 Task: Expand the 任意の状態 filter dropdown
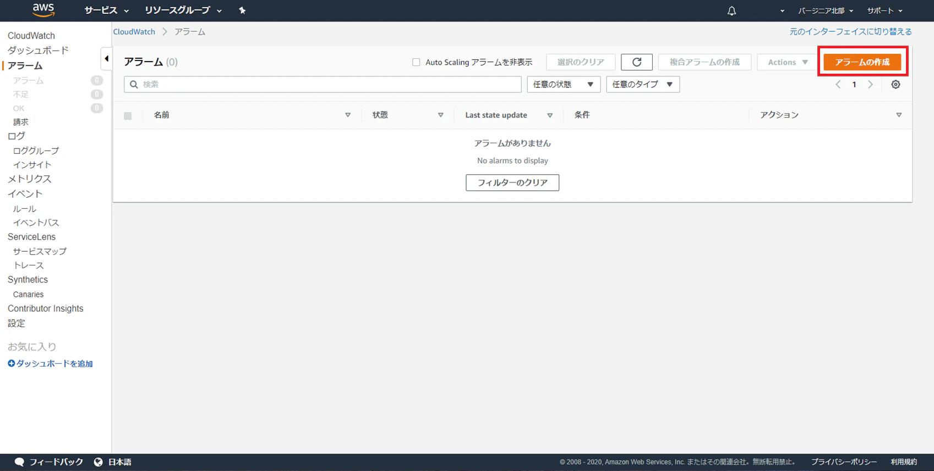tap(564, 84)
